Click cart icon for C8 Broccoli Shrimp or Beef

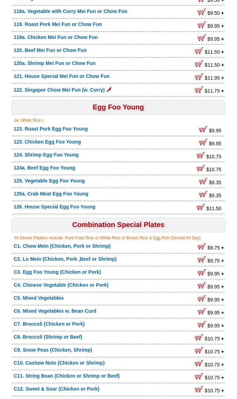click(x=199, y=338)
